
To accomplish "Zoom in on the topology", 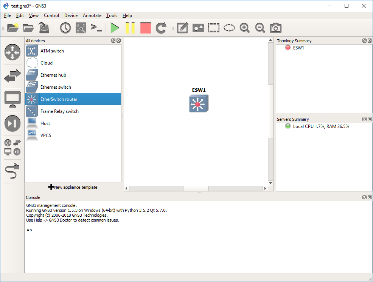I will pos(244,28).
